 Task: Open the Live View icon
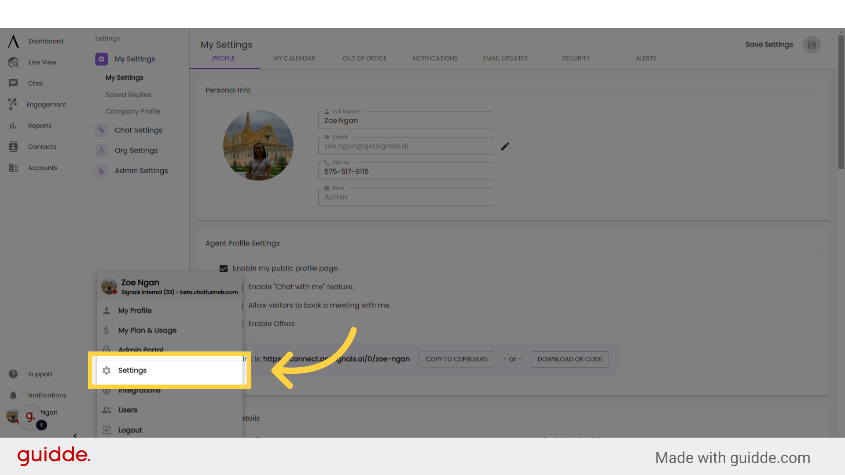(13, 62)
